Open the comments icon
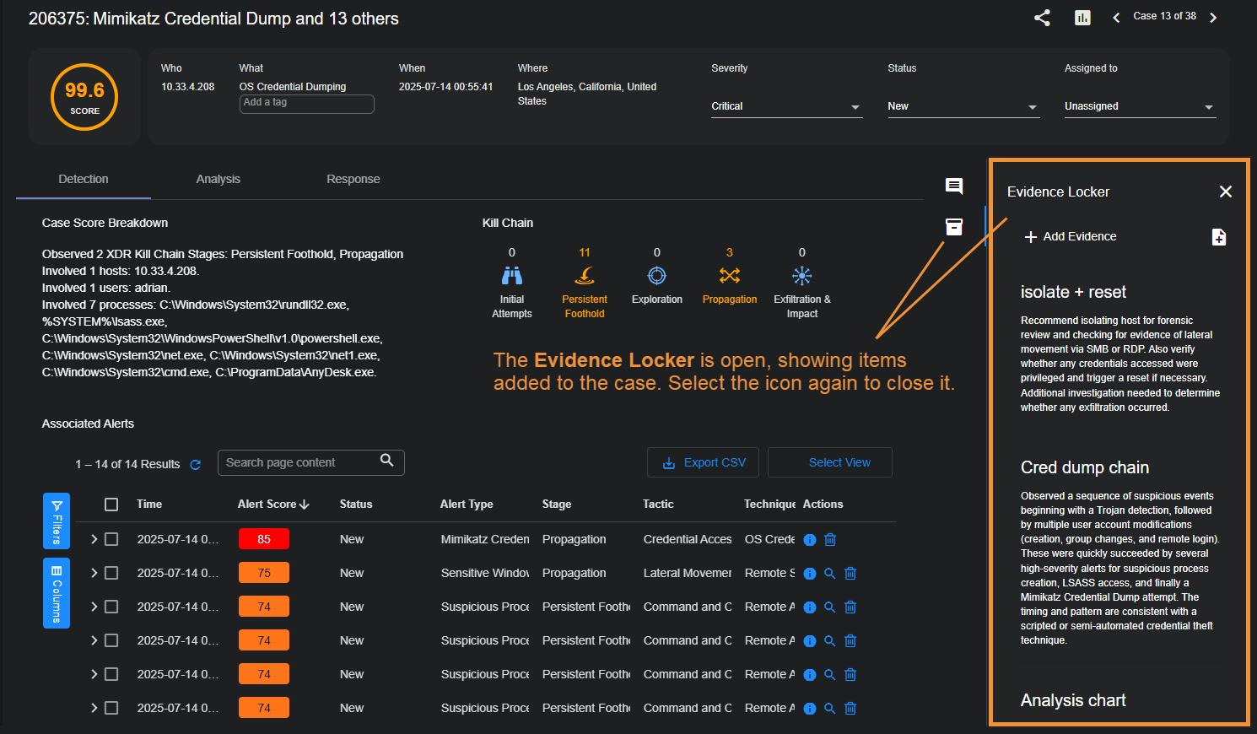This screenshot has width=1257, height=734. coord(954,186)
